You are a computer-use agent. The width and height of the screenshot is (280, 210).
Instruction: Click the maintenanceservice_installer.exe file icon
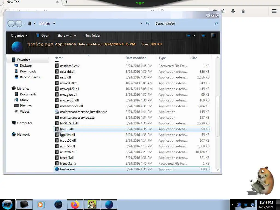tap(57, 112)
